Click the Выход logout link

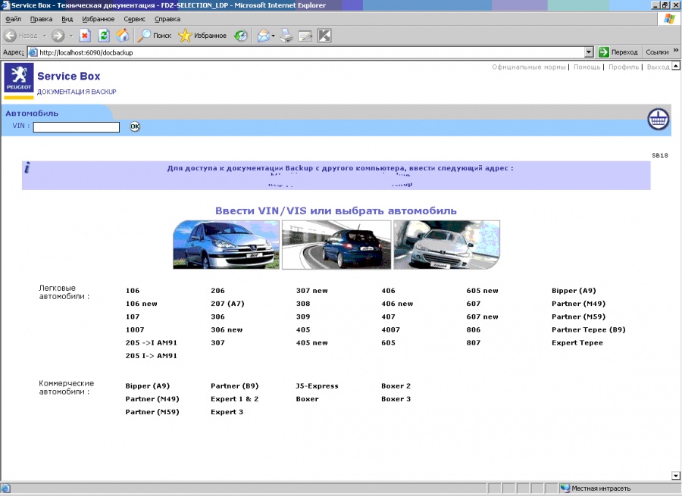click(x=658, y=67)
